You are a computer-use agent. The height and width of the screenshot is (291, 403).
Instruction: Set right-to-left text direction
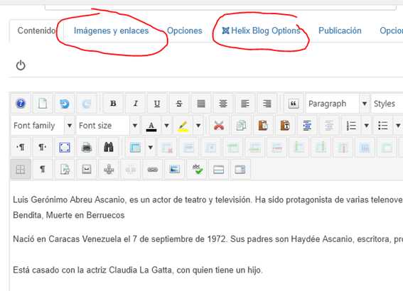tap(43, 148)
